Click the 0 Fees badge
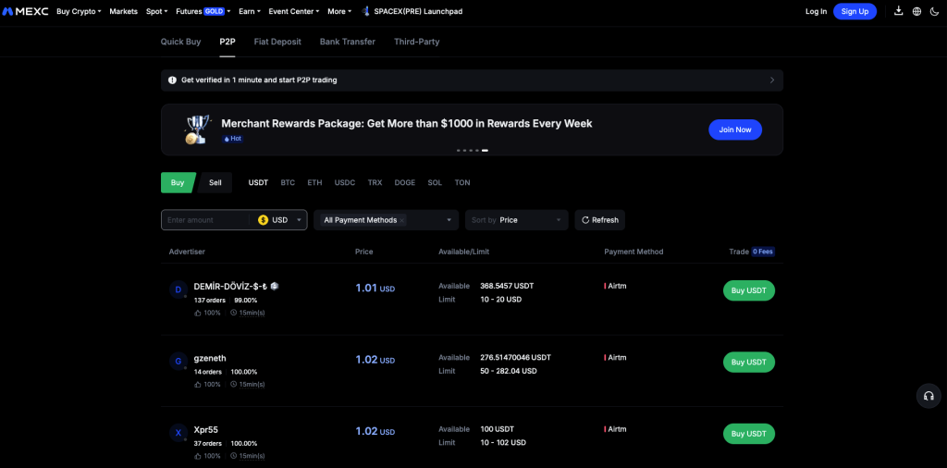 coord(763,252)
